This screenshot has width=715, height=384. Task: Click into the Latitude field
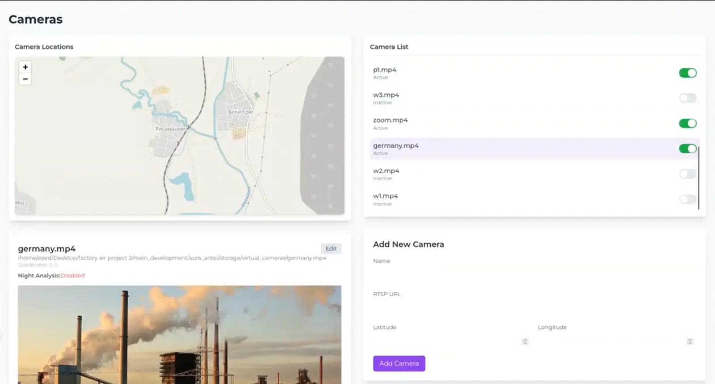[451, 342]
